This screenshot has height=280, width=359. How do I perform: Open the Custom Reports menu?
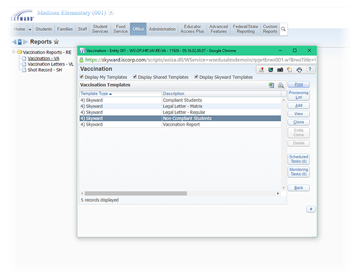(270, 29)
